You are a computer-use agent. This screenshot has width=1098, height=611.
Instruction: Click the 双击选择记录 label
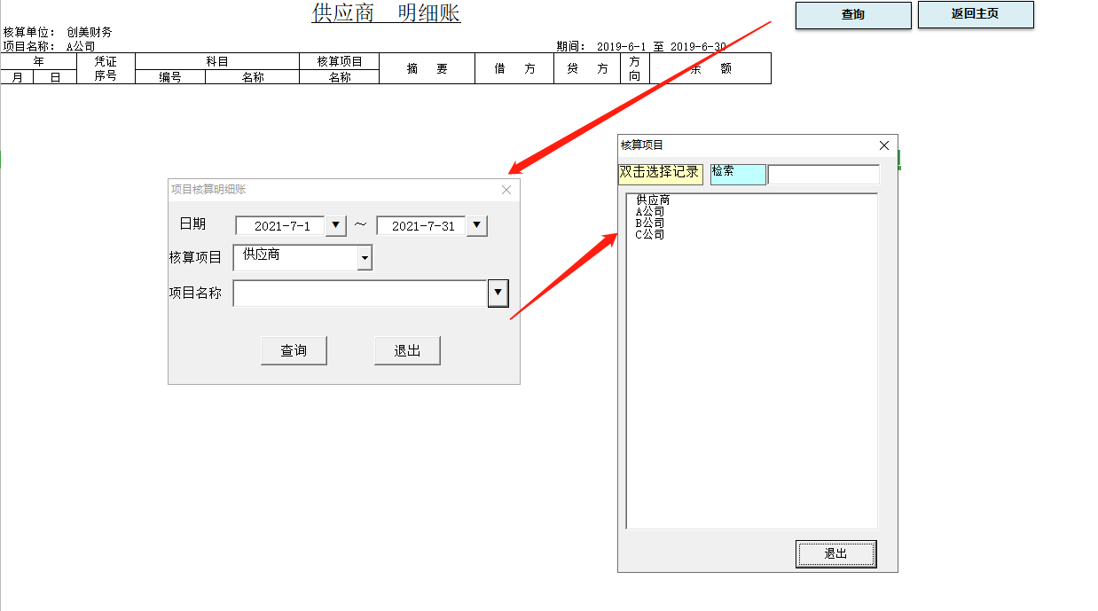point(660,174)
